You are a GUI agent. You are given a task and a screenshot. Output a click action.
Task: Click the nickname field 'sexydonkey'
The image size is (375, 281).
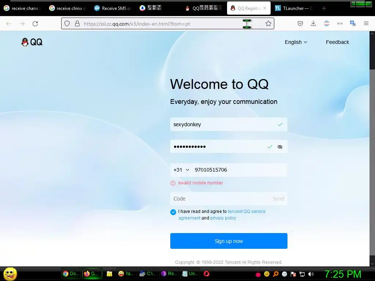click(229, 124)
